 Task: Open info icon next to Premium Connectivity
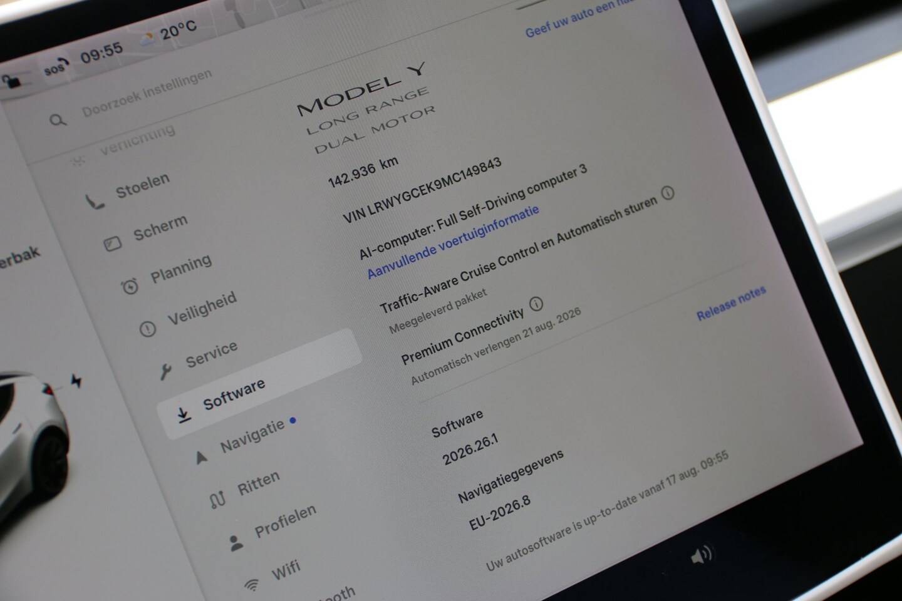tap(536, 304)
